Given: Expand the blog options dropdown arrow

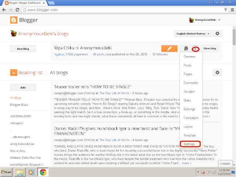Looking at the screenshot, I should coord(195,49).
